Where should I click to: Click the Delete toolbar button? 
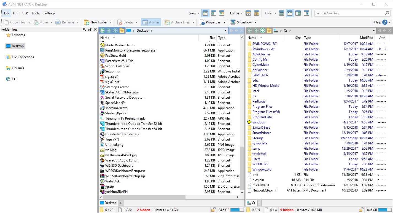pyautogui.click(x=125, y=22)
